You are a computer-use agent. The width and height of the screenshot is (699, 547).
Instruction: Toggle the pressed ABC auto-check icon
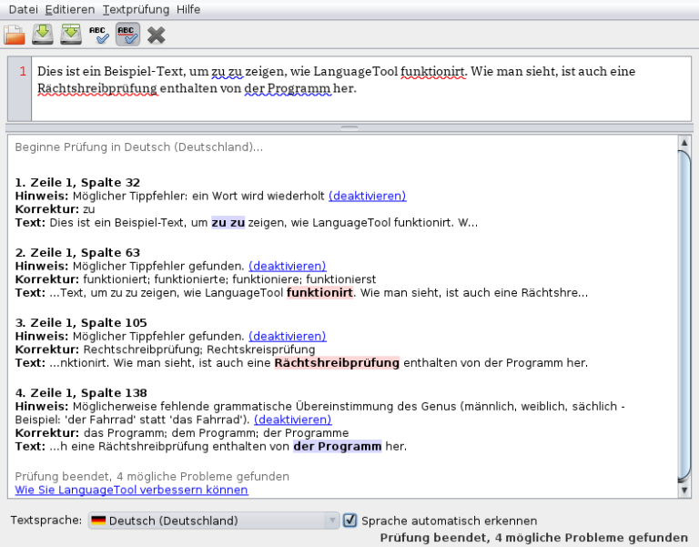click(127, 35)
